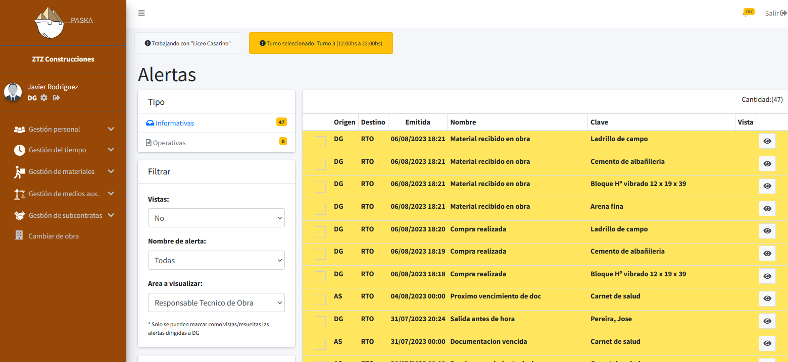This screenshot has width=788, height=362.
Task: Click the ZTZ Construcciones company name
Action: coord(63,59)
